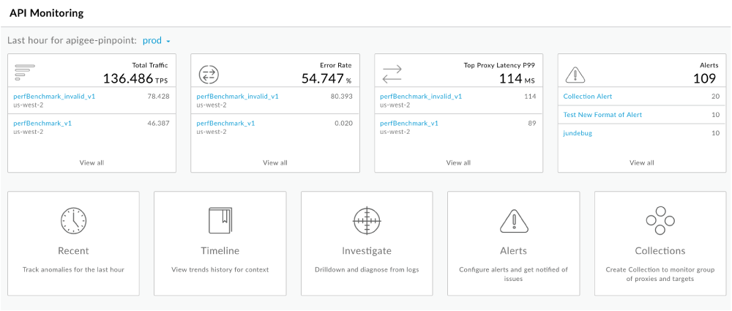Click View all under Top Proxy Latency
The width and height of the screenshot is (732, 311).
click(x=458, y=162)
